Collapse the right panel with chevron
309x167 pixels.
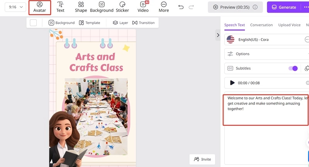click(x=218, y=35)
